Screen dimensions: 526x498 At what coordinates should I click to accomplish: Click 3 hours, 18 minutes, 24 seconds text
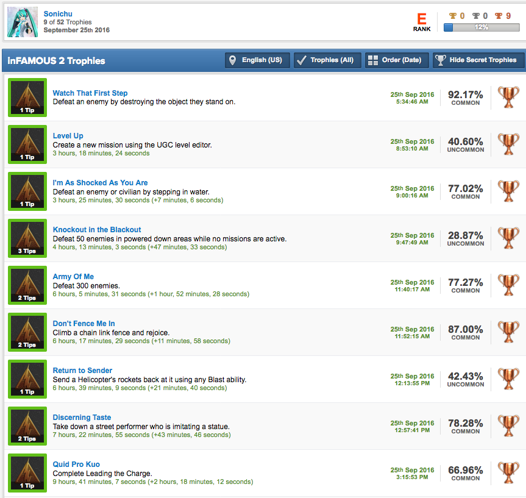click(101, 154)
